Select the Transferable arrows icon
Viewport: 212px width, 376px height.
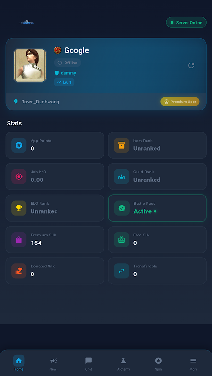(x=122, y=271)
